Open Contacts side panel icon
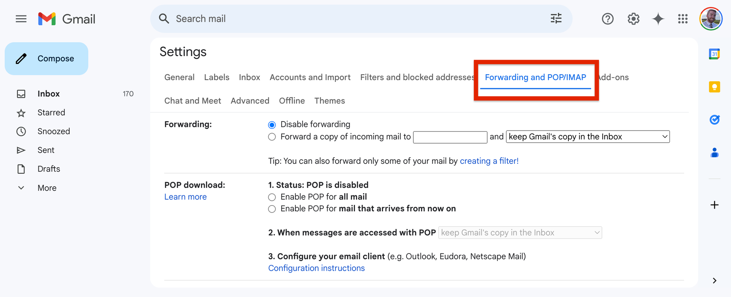The image size is (731, 297). tap(714, 153)
